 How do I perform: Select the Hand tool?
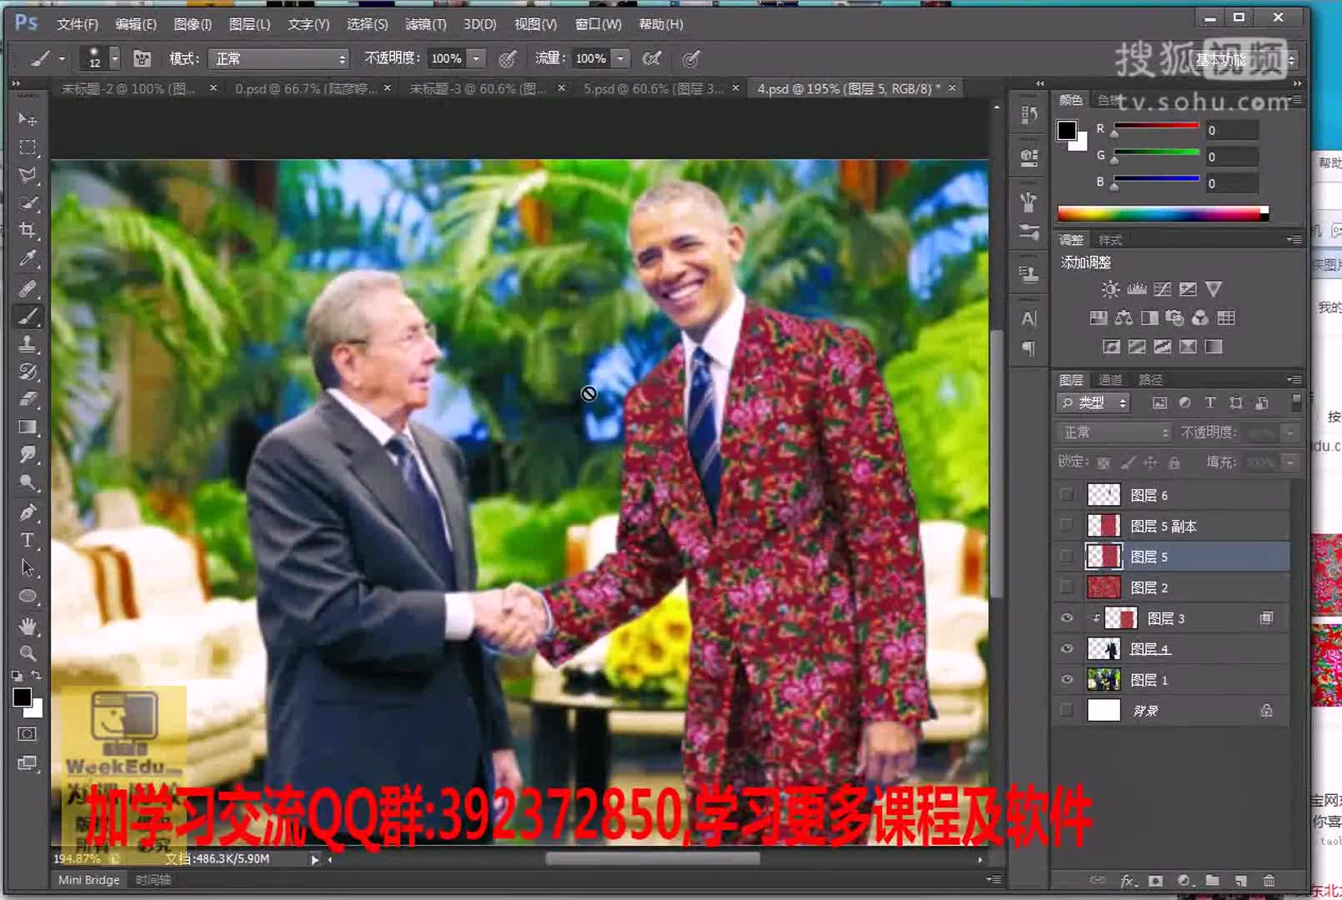[28, 625]
